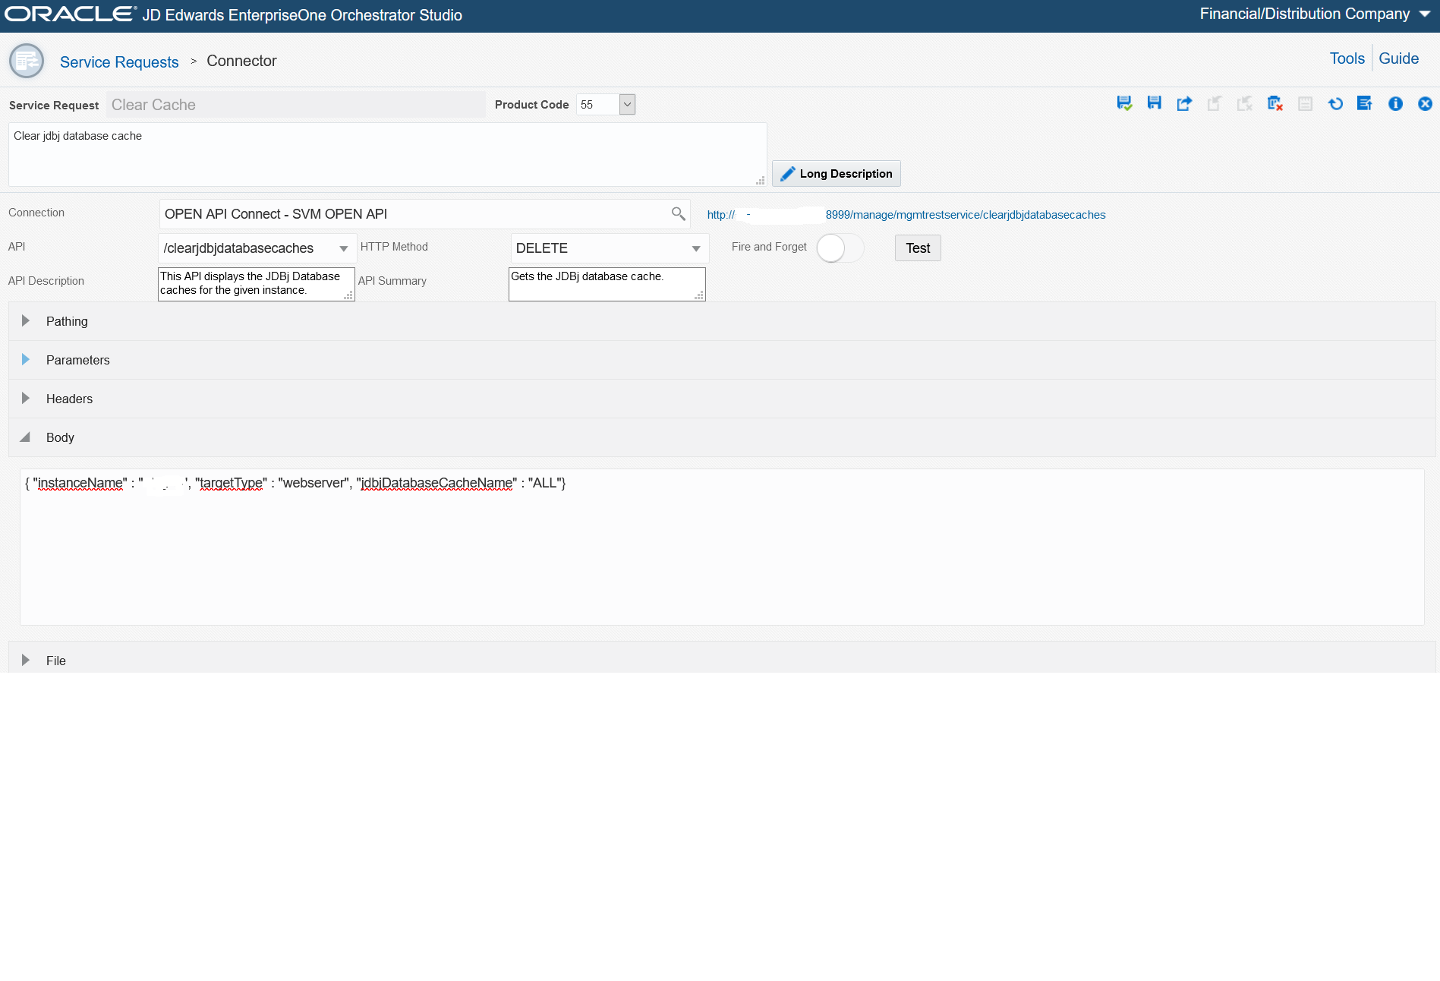The width and height of the screenshot is (1440, 981).
Task: Click the resize grip of description box
Action: pyautogui.click(x=760, y=180)
